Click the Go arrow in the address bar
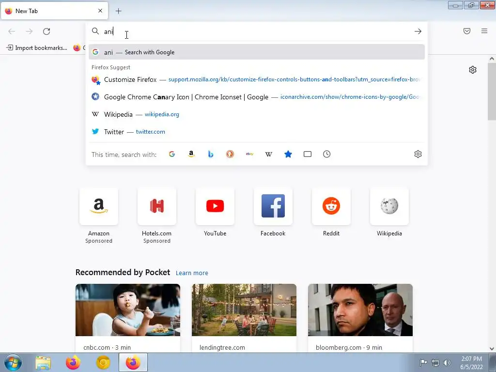Viewport: 496px width, 372px height. (x=418, y=31)
